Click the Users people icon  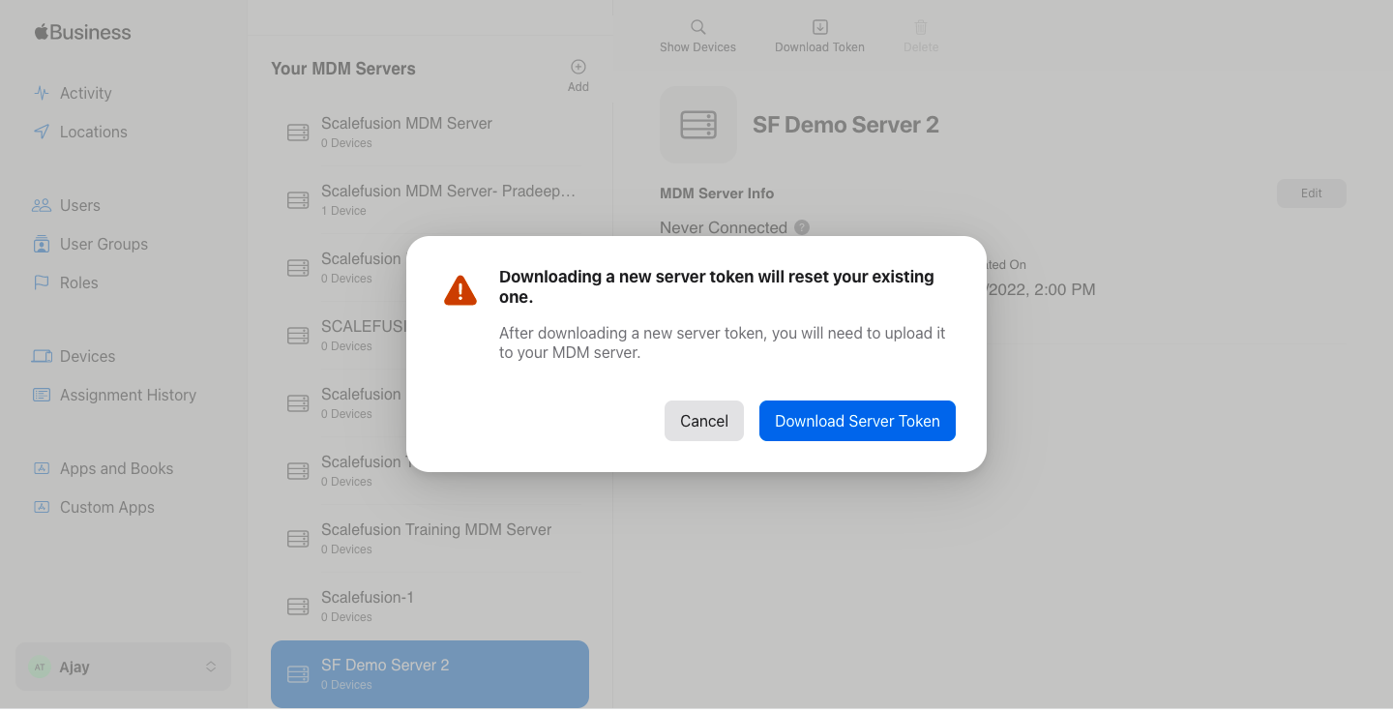click(x=42, y=205)
